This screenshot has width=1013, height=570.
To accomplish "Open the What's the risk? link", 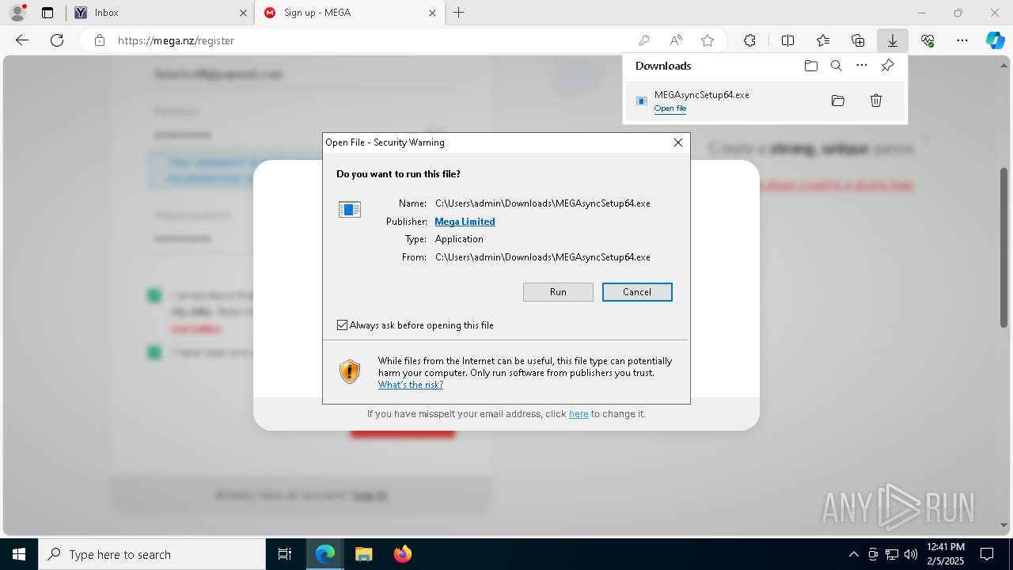I will coord(411,385).
